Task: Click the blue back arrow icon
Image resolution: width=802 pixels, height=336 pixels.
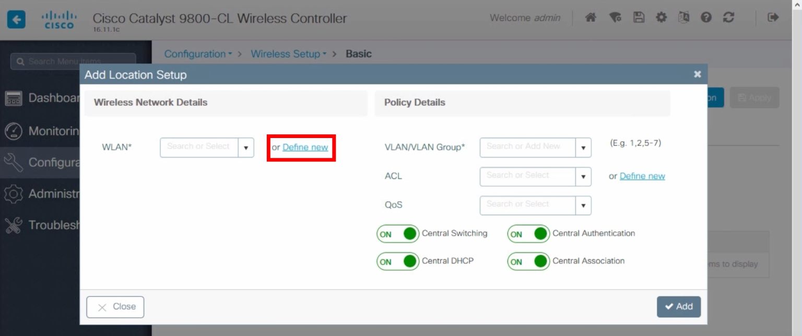Action: (16, 20)
